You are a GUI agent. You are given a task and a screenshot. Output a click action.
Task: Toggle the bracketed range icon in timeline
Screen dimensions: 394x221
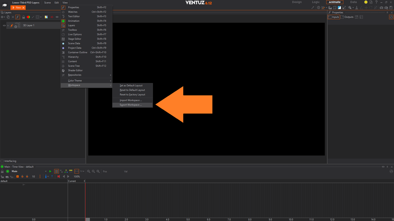click(x=77, y=171)
